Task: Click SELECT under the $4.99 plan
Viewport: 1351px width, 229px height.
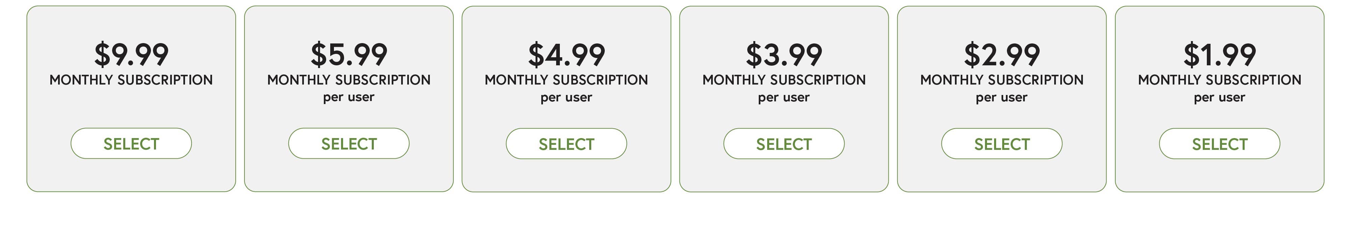Action: 566,144
